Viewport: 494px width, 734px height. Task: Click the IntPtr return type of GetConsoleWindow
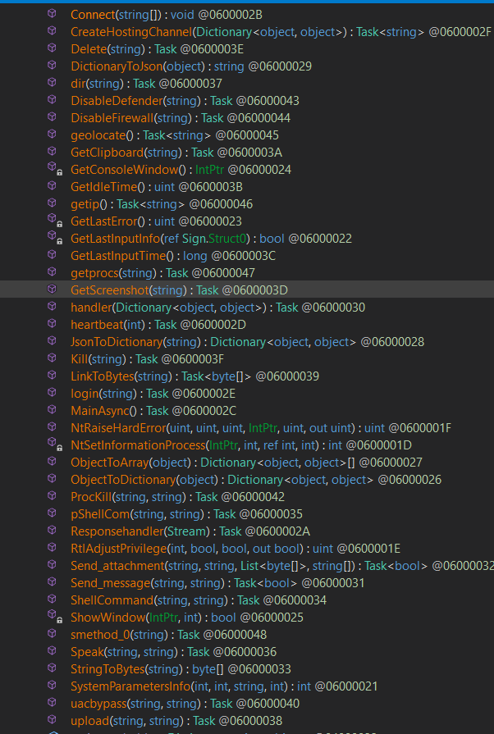pos(209,170)
